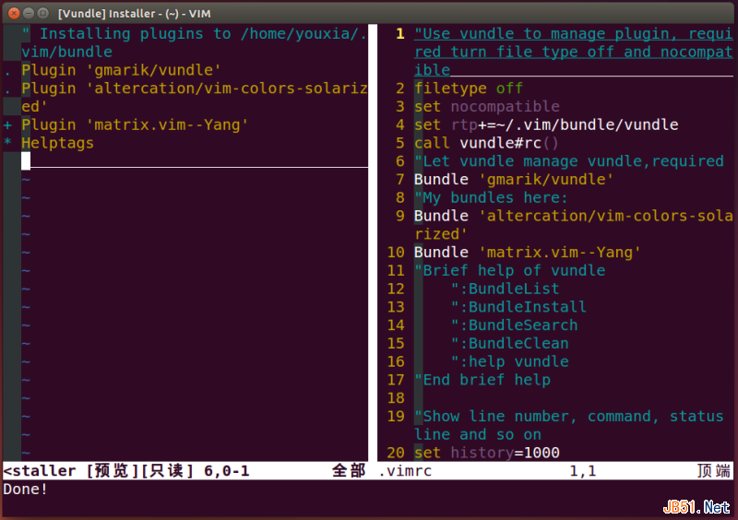
Task: Click the plus sign beside matrix.vim--Yang plugin
Action: [7, 125]
